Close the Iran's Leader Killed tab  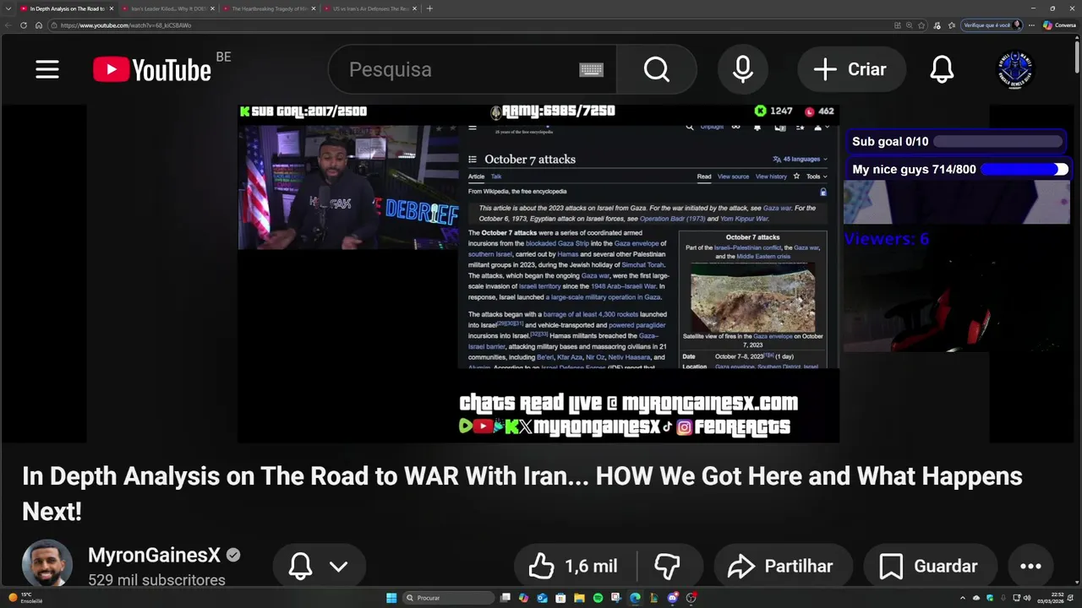tap(212, 8)
